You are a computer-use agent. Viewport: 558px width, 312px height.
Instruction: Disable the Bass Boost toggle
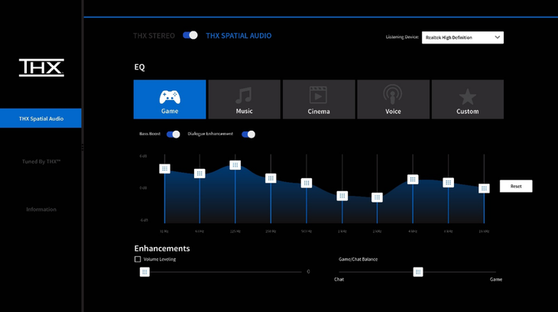point(174,135)
